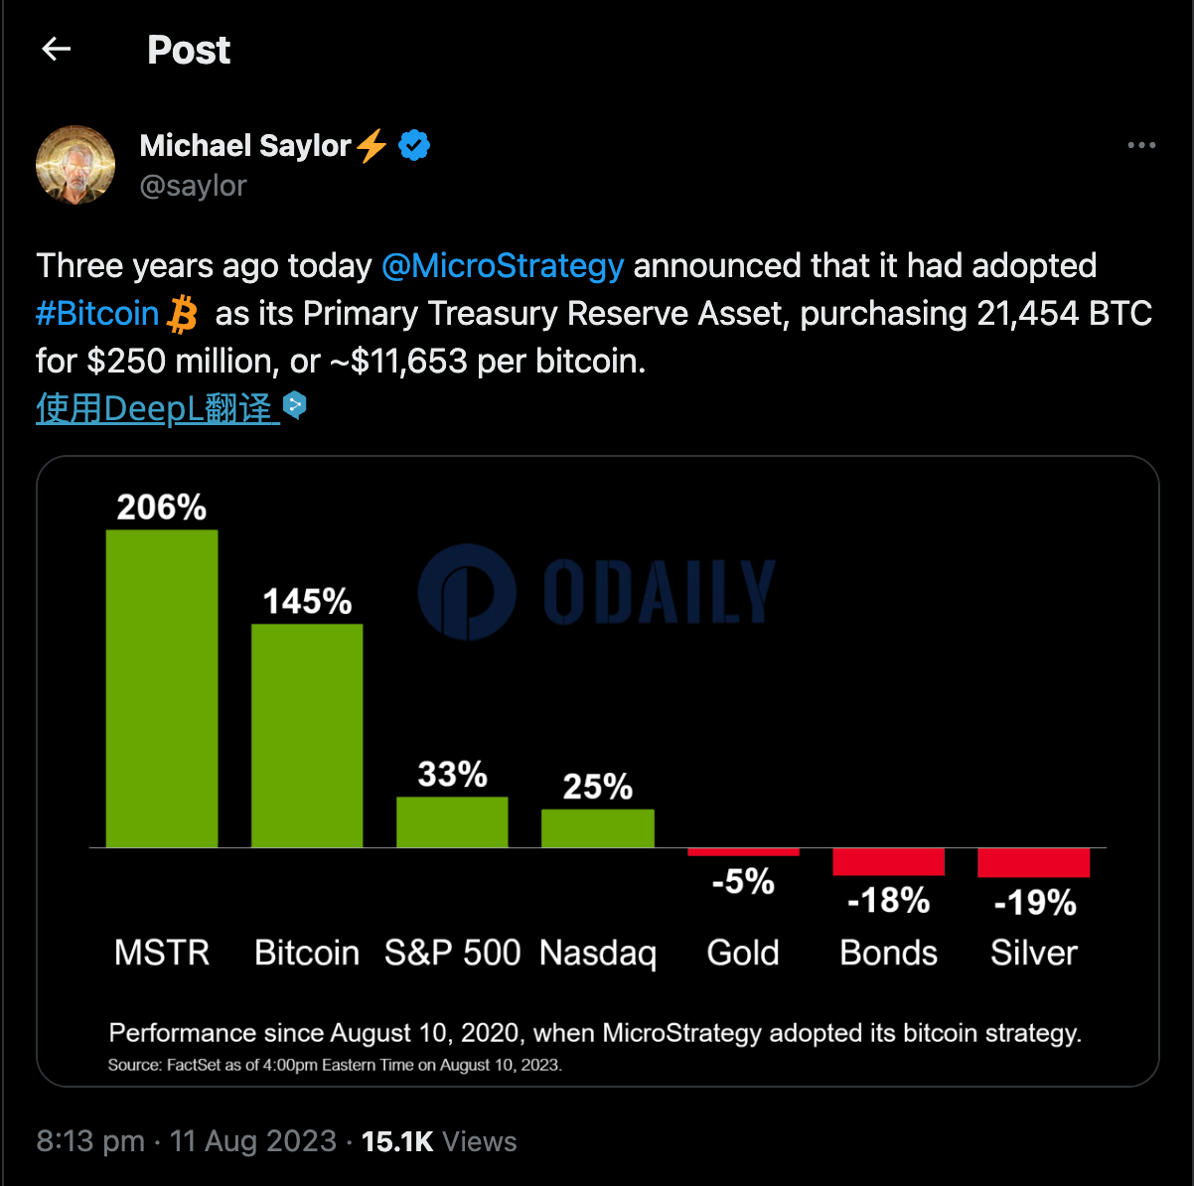1194x1186 pixels.
Task: Click the Post page heading
Action: [189, 50]
